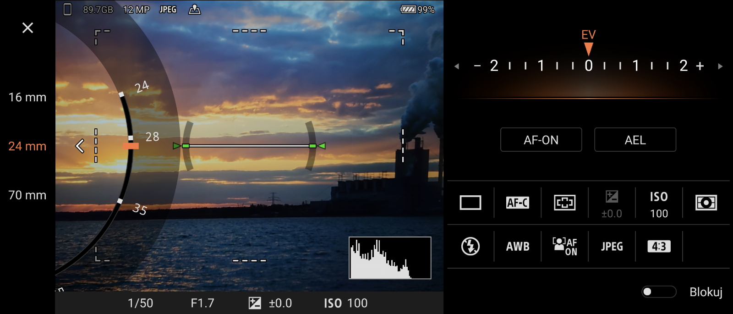The image size is (733, 314).
Task: Tap shutter speed 1/50
Action: click(140, 303)
